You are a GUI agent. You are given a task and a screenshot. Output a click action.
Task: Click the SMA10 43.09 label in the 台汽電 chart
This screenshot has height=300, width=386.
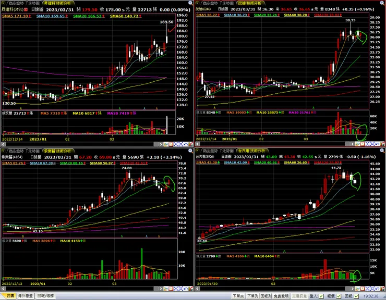point(237,162)
